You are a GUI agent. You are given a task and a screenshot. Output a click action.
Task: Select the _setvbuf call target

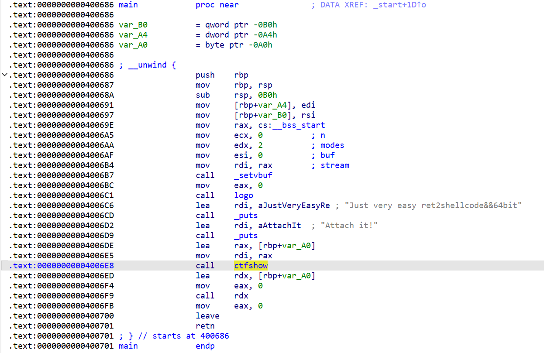click(253, 175)
